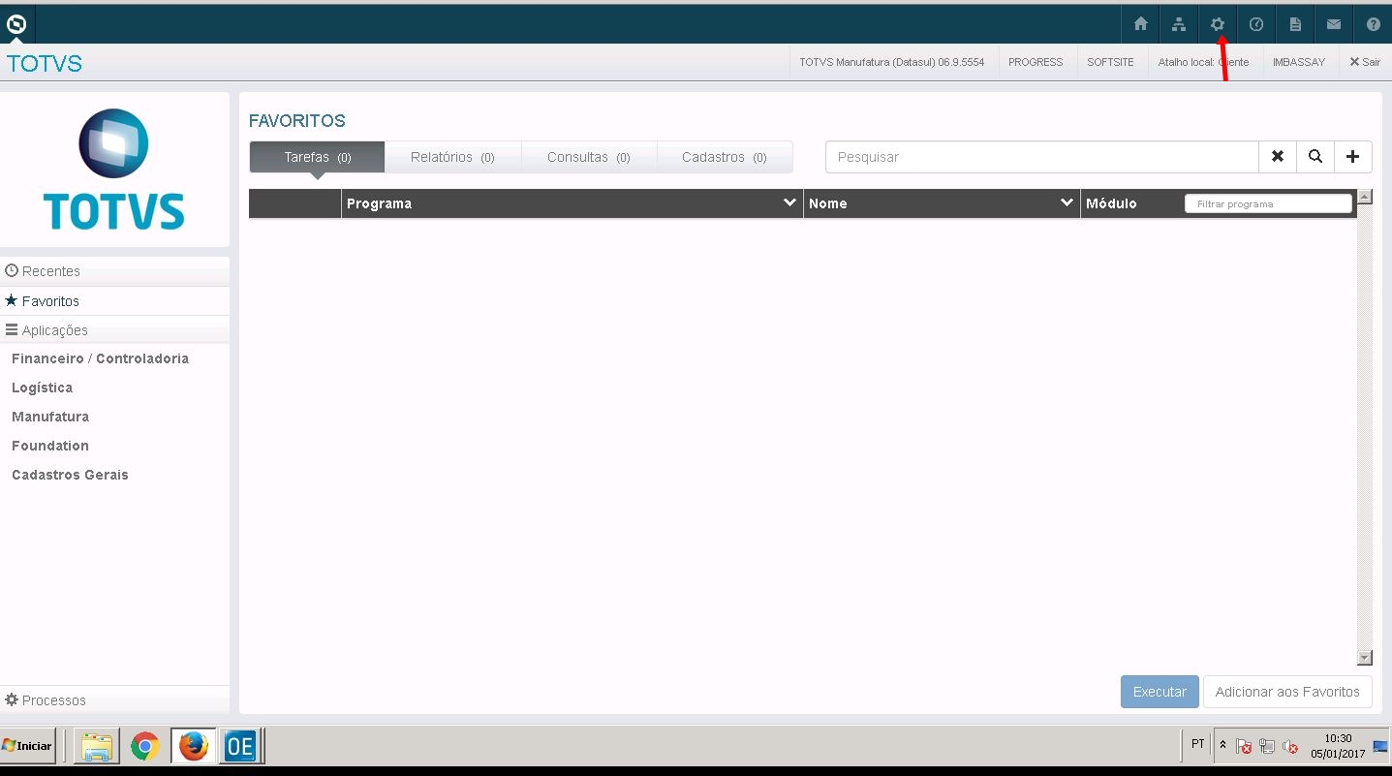Image resolution: width=1392 pixels, height=776 pixels.
Task: Clear the search with the X icon
Action: pyautogui.click(x=1278, y=156)
